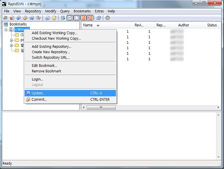Select Edit Bookmark in context menu

click(70, 66)
